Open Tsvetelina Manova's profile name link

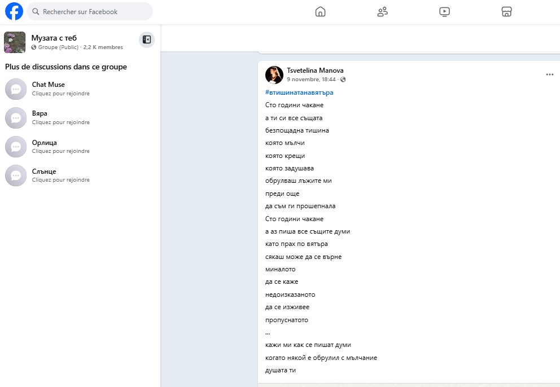[315, 71]
